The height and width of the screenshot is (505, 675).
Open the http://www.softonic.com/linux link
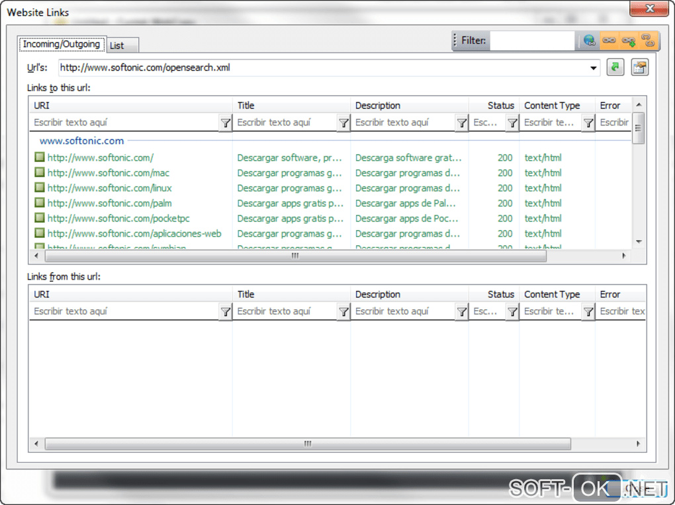[x=109, y=188]
